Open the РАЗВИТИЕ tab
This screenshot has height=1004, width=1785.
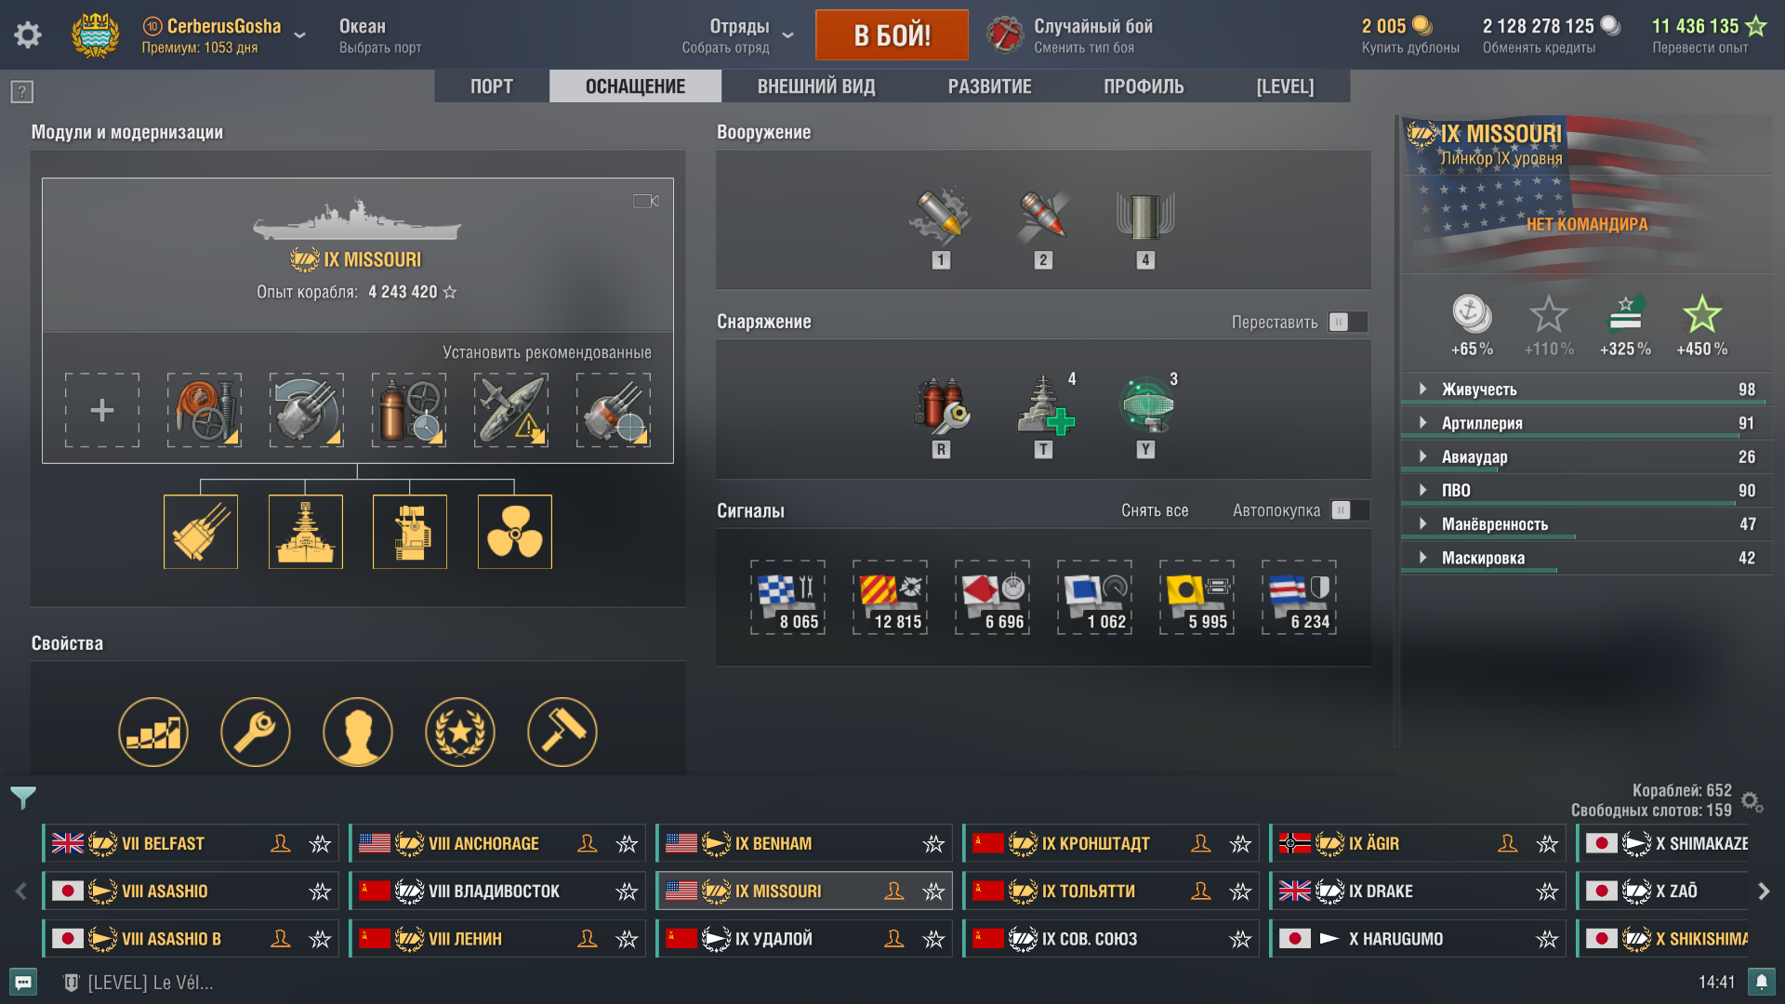coord(989,86)
